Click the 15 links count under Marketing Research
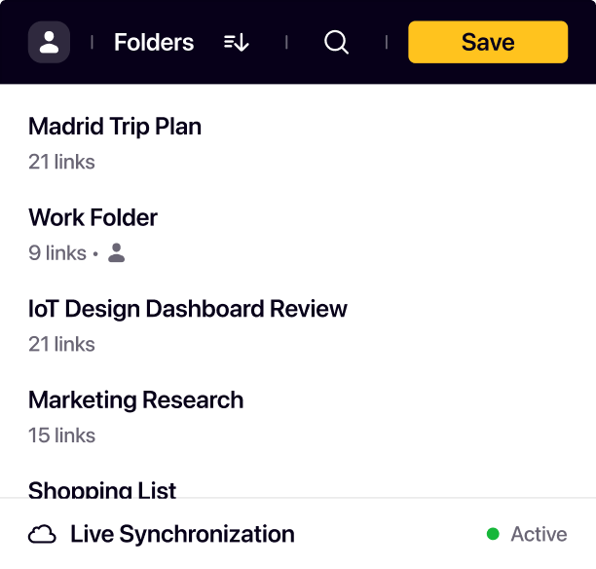596x569 pixels. point(61,436)
